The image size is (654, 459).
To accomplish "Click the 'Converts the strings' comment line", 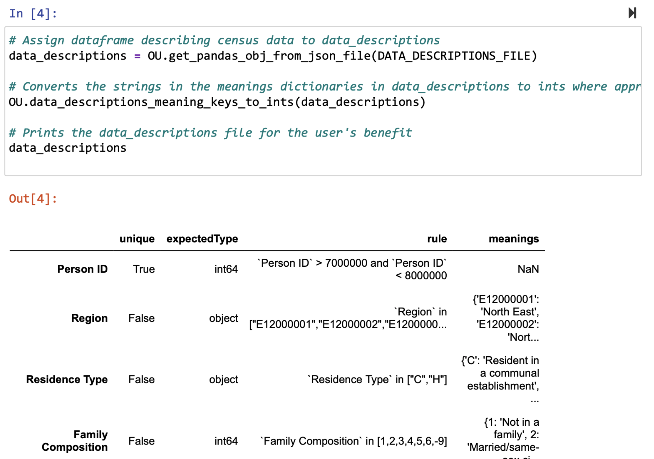I will 324,87.
